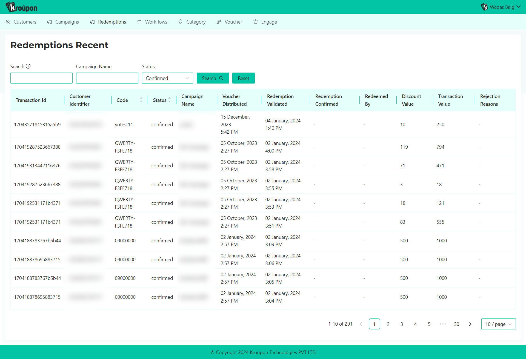Click the 1-10 of 291 total text

coord(340,324)
